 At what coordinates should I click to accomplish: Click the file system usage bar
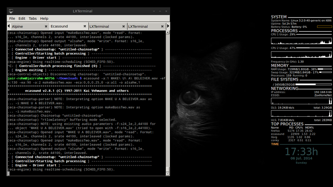coord(313,84)
